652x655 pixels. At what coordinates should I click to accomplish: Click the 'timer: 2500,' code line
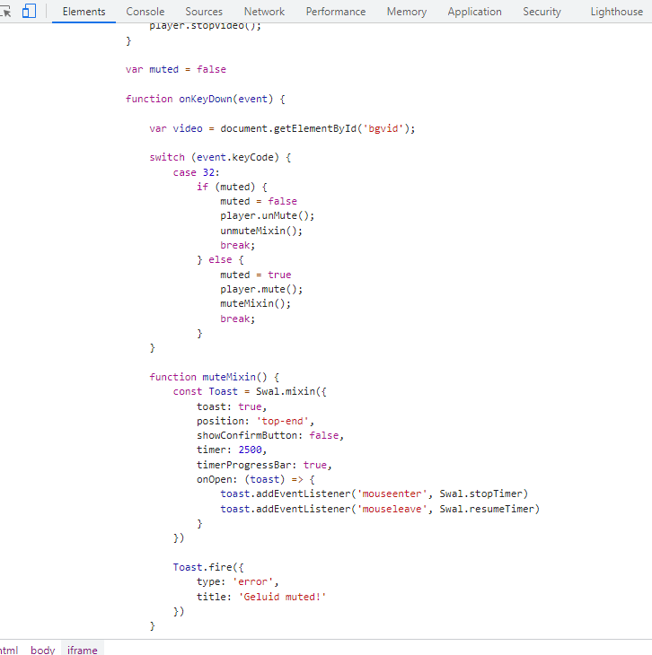pos(232,450)
